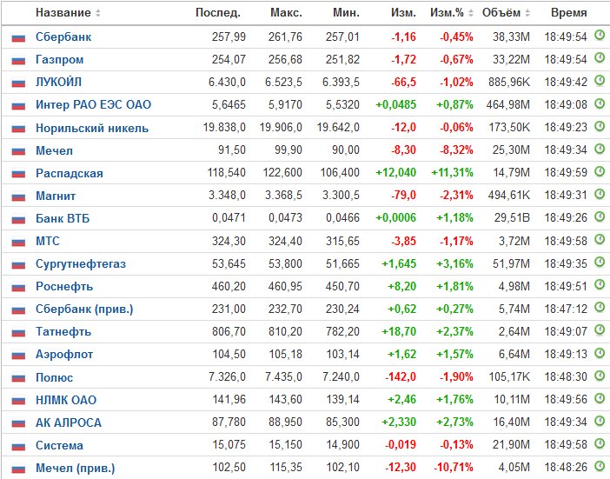Viewport: 610px width, 479px height.
Task: Open the Аэрофлот stock link
Action: point(64,354)
